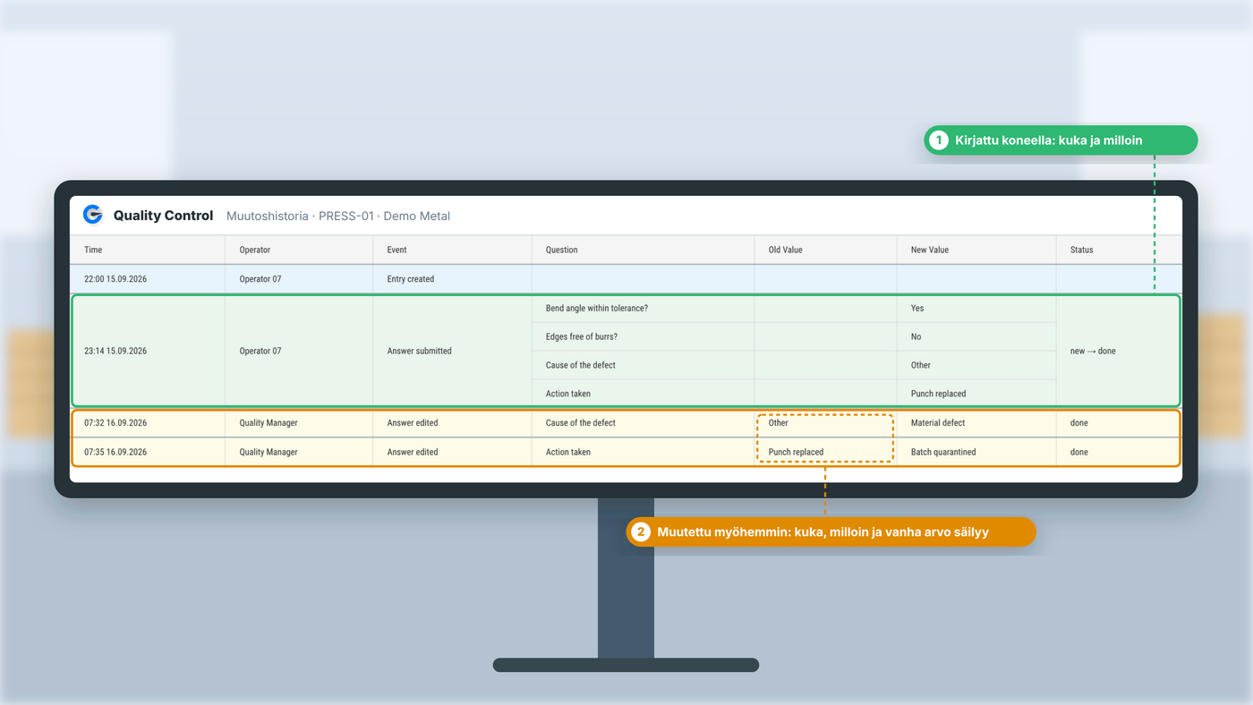Click the 'Edges free of burrs?' question cell
1253x705 pixels.
tap(644, 337)
